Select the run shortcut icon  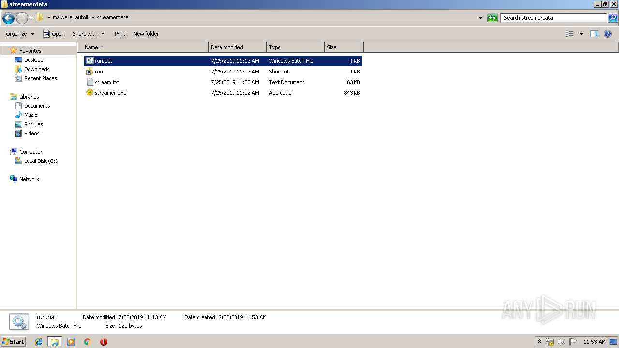(x=89, y=72)
